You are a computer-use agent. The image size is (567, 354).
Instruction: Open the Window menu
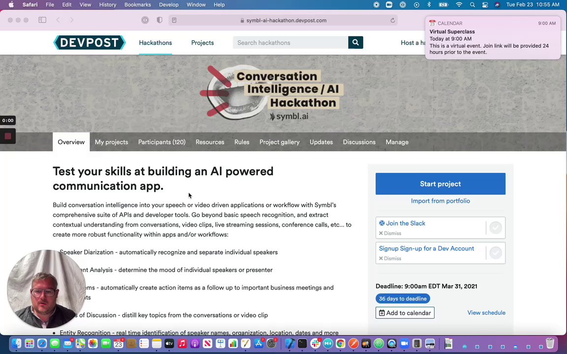coord(196,5)
